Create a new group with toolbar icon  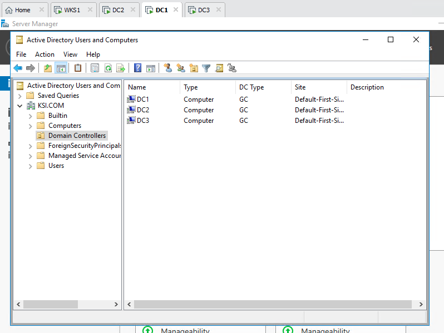181,68
